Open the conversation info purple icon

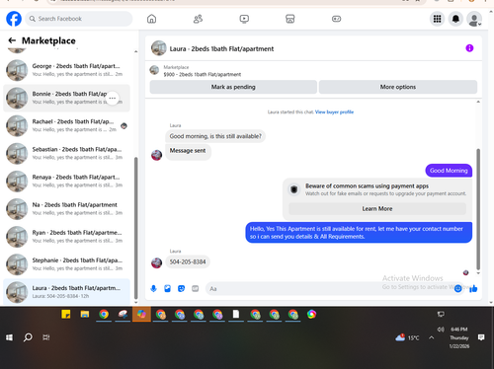pyautogui.click(x=469, y=48)
